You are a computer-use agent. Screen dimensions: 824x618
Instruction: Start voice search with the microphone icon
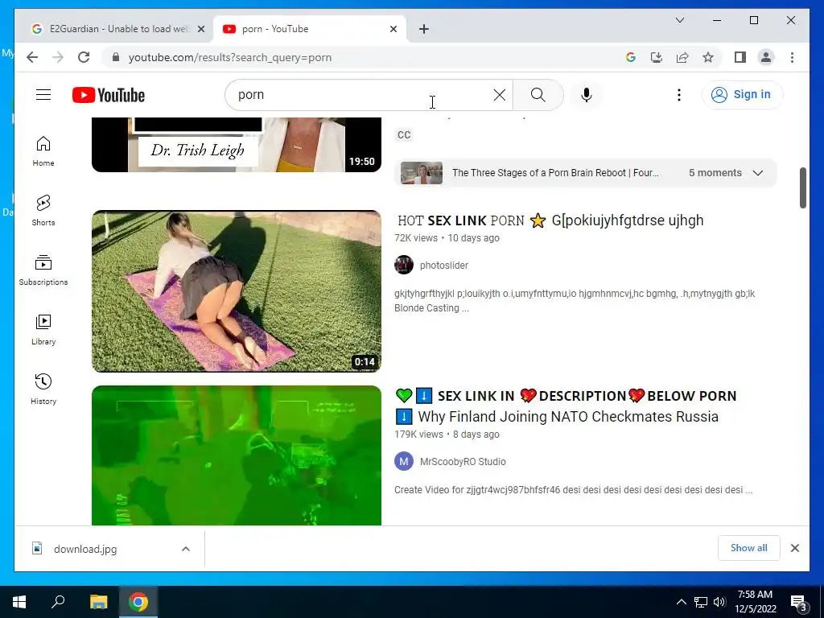(587, 95)
